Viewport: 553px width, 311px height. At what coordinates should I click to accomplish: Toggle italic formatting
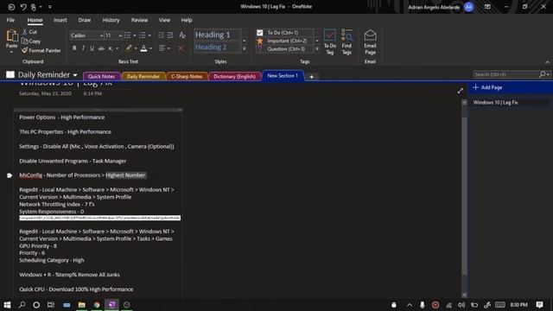pos(83,48)
